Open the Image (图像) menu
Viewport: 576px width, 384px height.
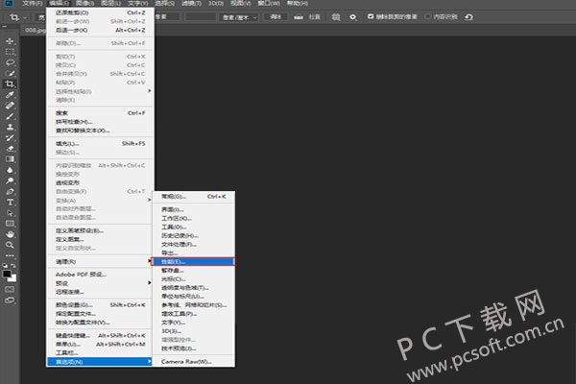pyautogui.click(x=84, y=3)
